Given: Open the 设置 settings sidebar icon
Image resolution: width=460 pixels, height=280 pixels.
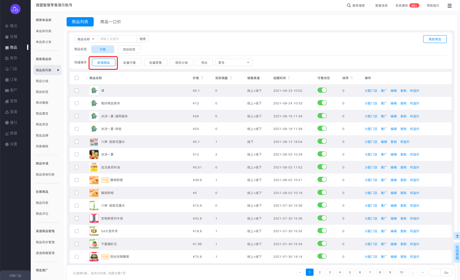Looking at the screenshot, I should pyautogui.click(x=7, y=144).
